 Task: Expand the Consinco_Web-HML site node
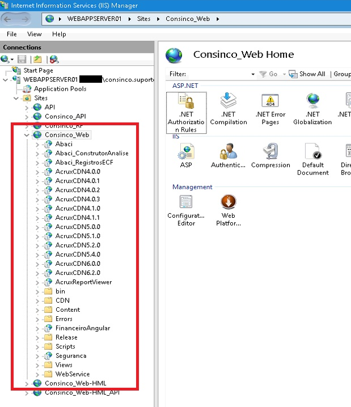pos(27,384)
